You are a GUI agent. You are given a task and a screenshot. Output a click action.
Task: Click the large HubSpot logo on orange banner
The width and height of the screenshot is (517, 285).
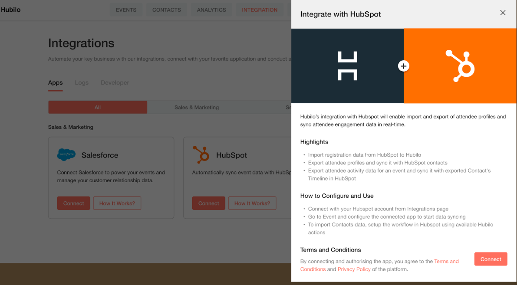(460, 66)
